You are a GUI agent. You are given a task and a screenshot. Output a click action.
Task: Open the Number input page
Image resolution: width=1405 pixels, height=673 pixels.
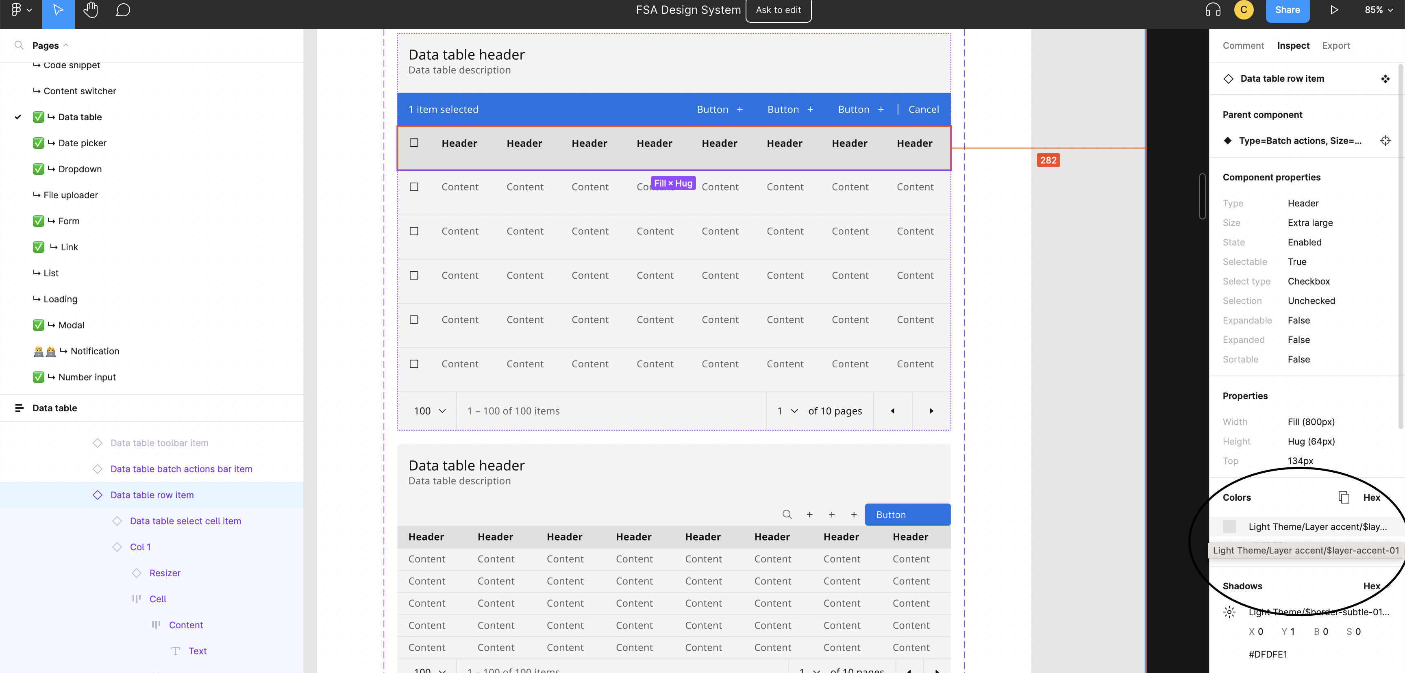click(x=87, y=377)
